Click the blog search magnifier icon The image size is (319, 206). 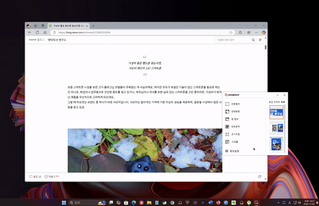253,40
